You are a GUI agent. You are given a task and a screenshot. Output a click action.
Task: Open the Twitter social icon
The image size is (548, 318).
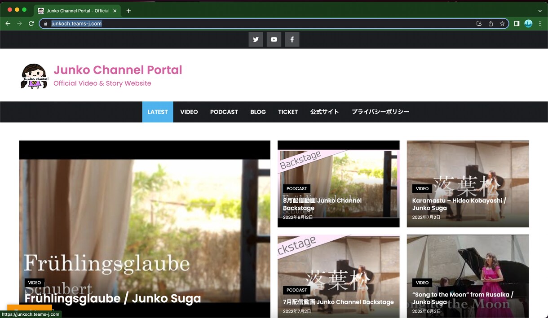[x=256, y=39]
